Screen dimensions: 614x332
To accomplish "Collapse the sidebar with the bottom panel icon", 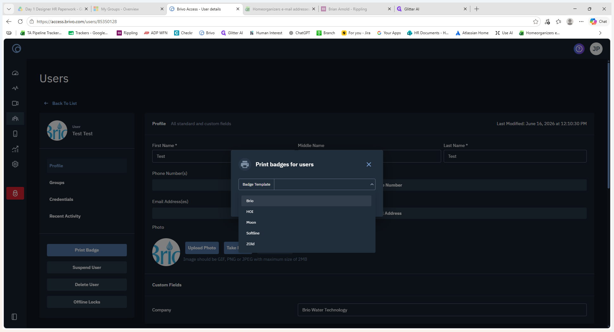I will click(14, 317).
